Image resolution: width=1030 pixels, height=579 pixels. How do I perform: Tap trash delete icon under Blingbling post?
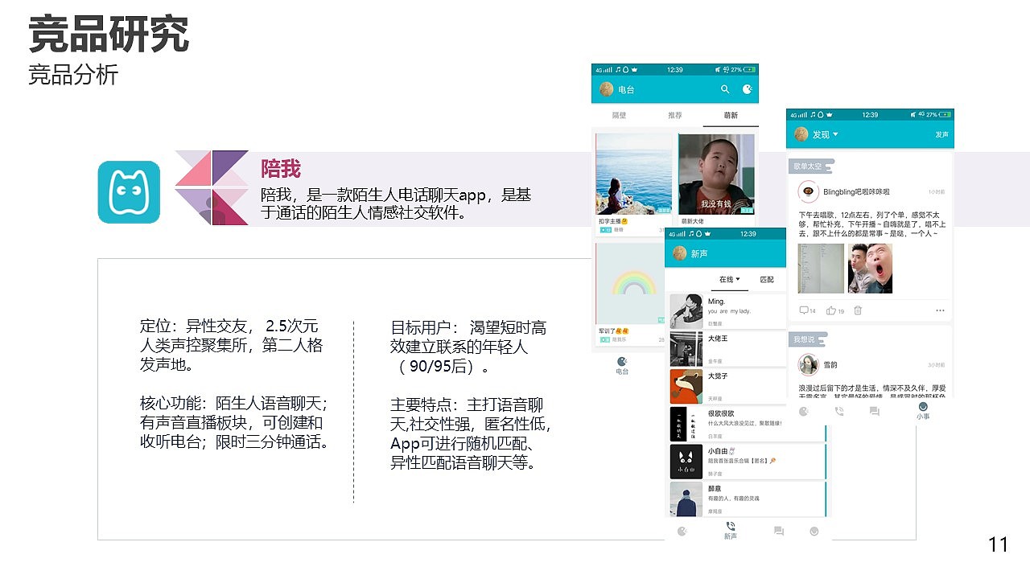coord(858,310)
